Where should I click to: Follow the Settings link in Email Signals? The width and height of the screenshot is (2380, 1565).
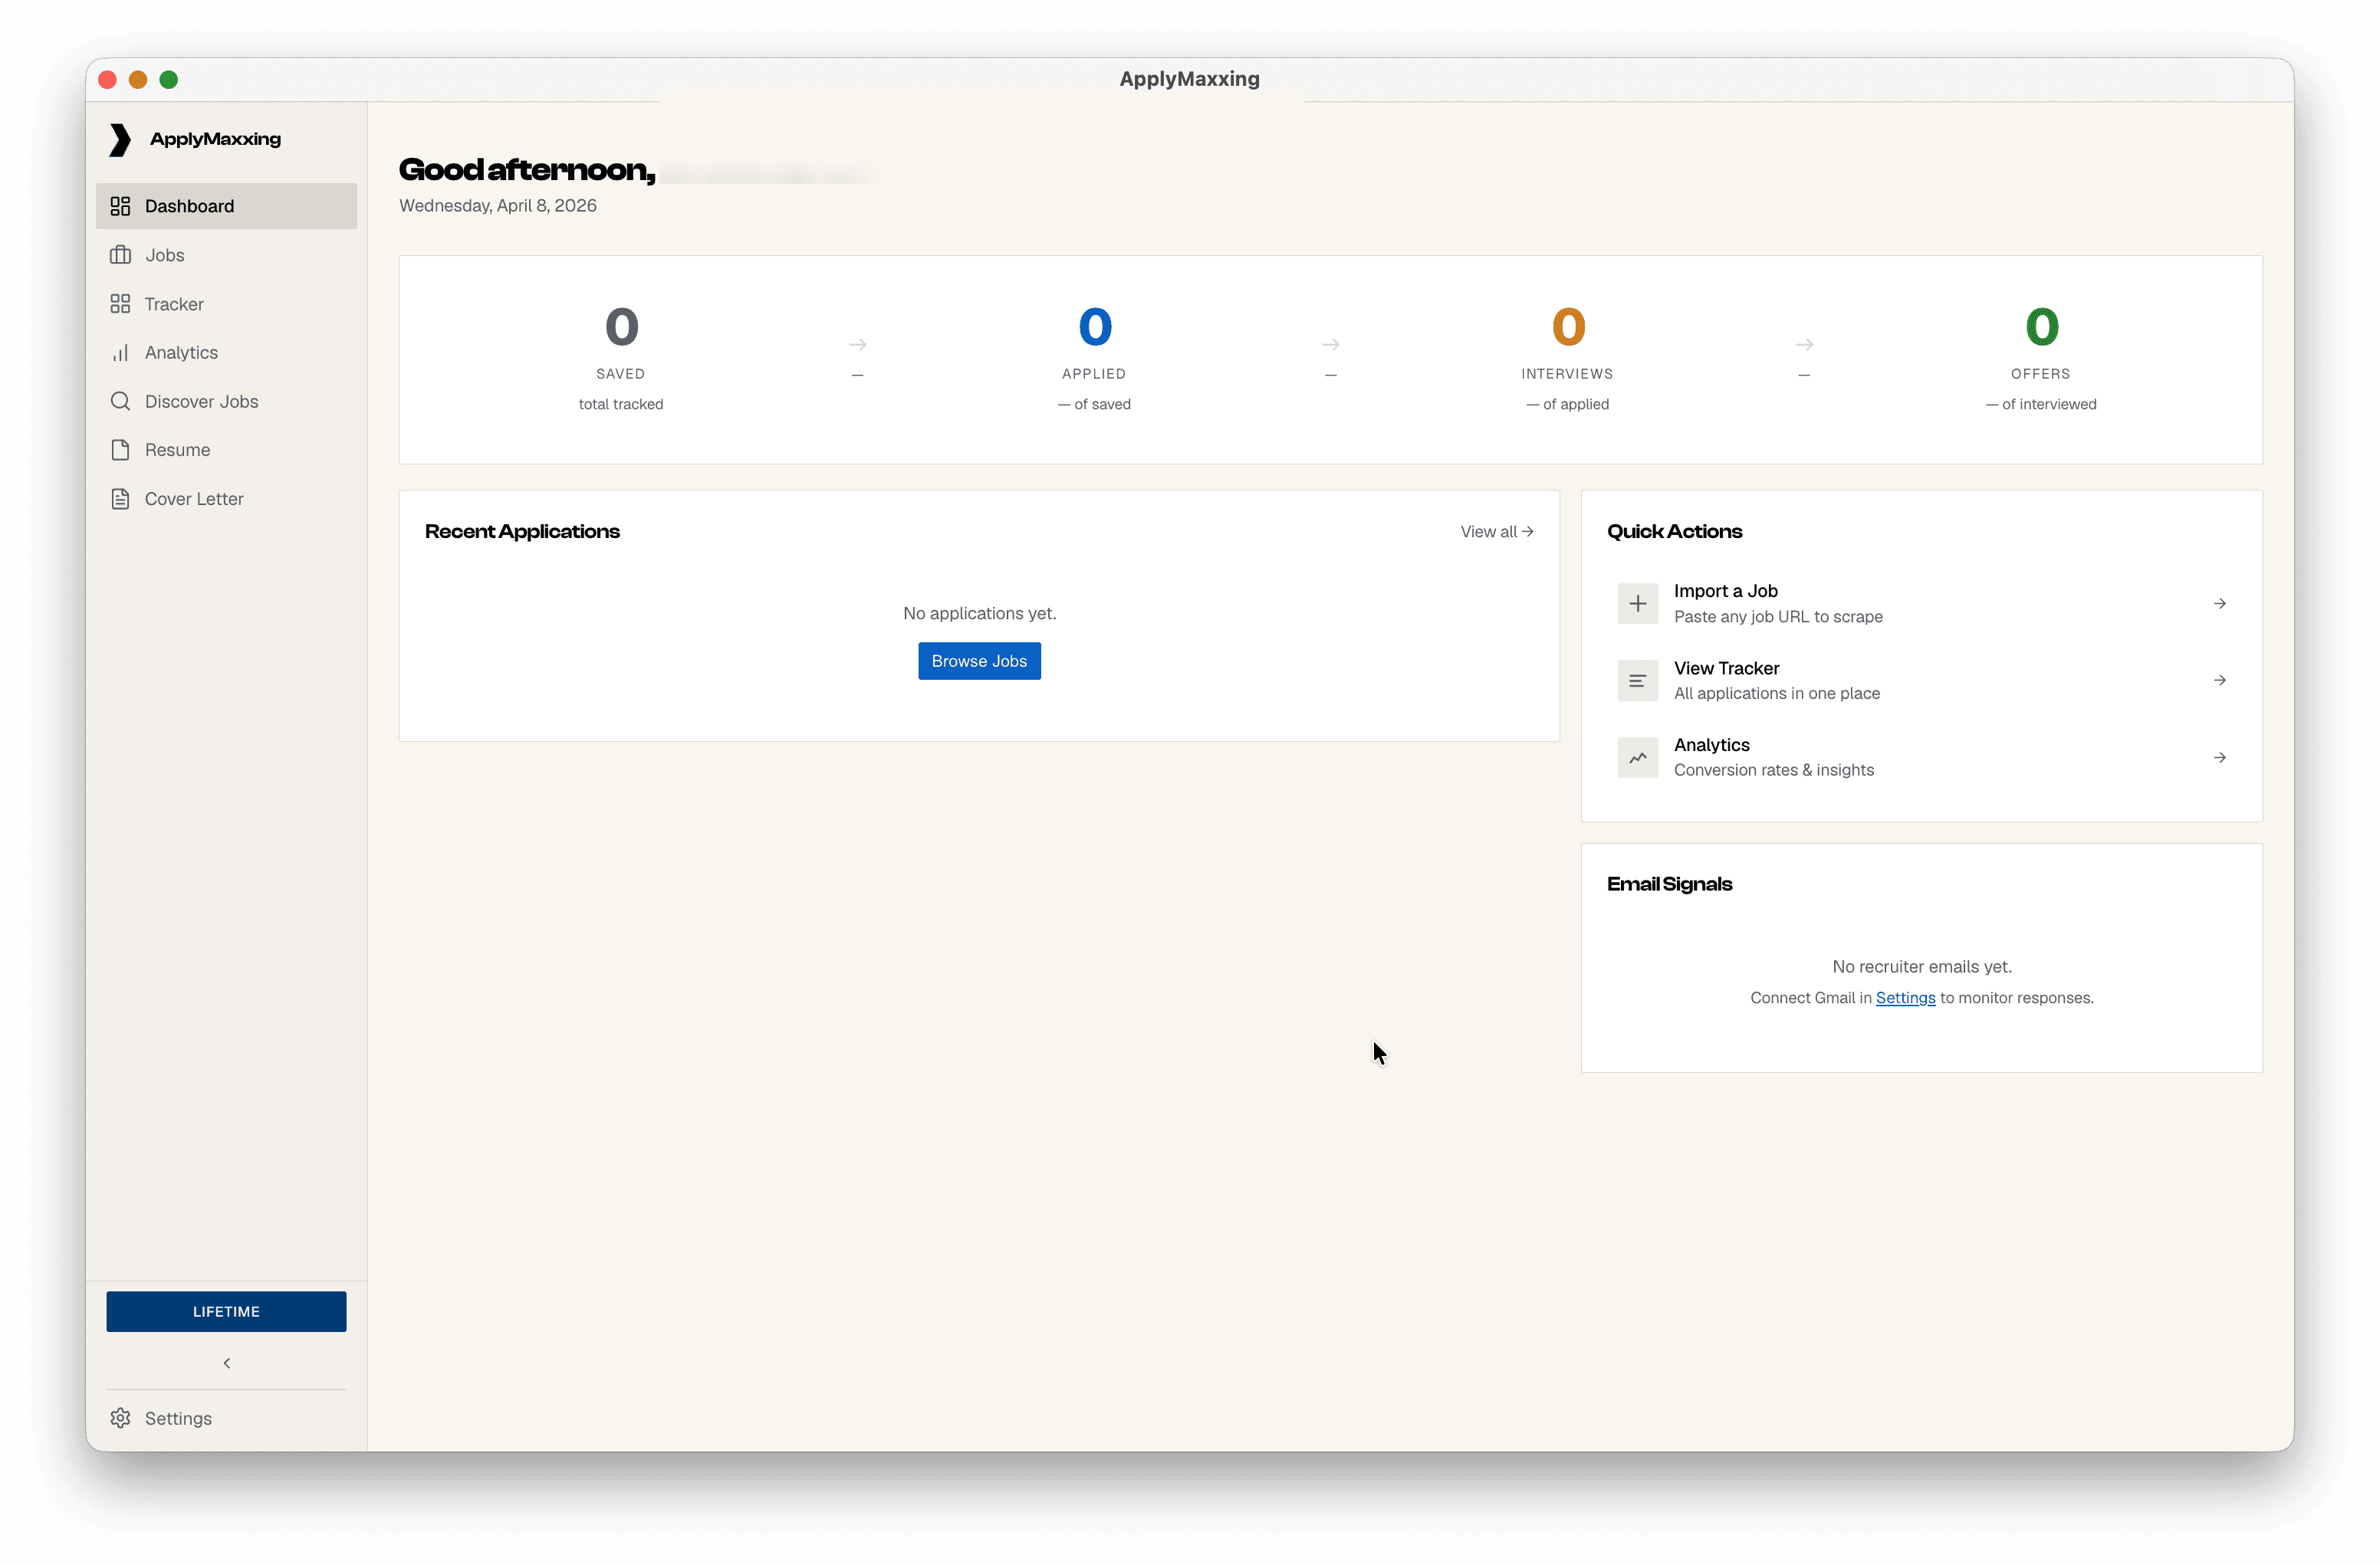[x=1905, y=999]
